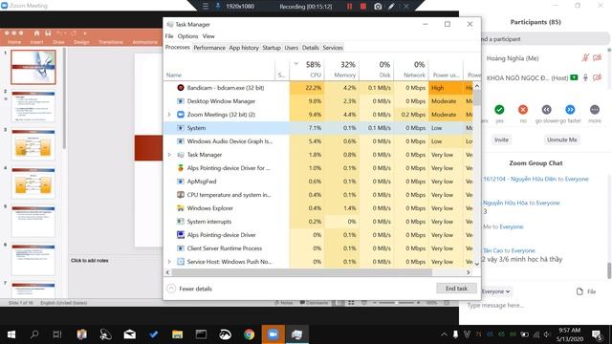The image size is (612, 344).
Task: Click the Unmute Me button
Action: coord(561,140)
